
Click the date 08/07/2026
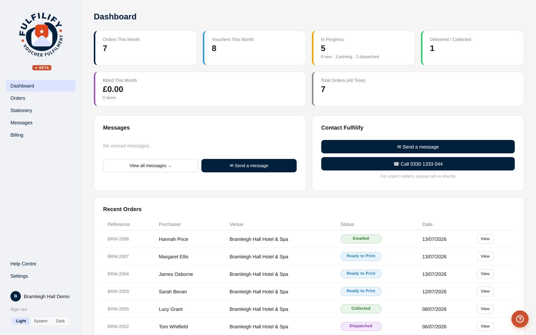pos(434,309)
